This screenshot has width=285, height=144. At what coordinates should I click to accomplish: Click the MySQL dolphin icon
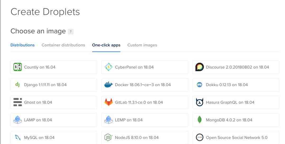point(17,137)
